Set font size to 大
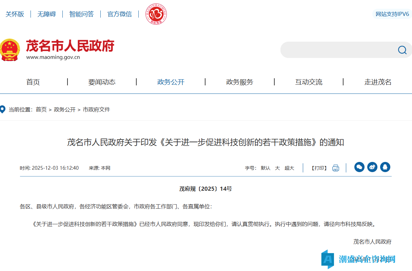Screen dimensions: 412x271 pyautogui.click(x=277, y=168)
